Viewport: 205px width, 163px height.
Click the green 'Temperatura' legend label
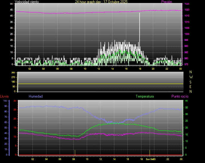click(145, 96)
